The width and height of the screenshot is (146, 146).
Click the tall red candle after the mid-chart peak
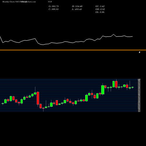pyautogui.click(x=38, y=98)
